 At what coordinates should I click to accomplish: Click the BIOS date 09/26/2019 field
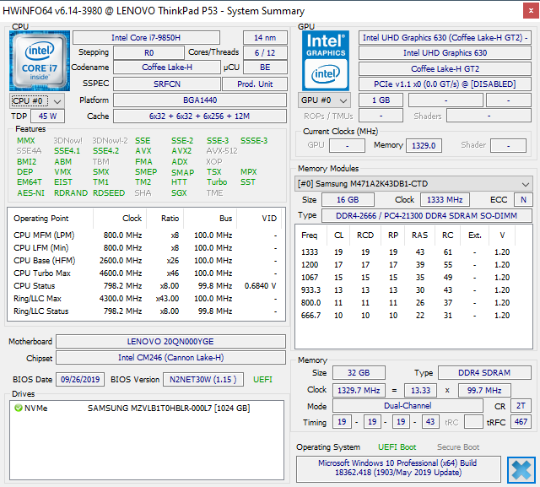[80, 380]
